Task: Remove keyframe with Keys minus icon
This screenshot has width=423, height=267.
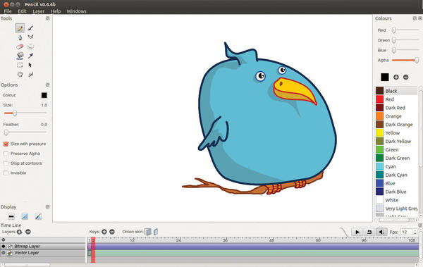Action: pos(112,232)
